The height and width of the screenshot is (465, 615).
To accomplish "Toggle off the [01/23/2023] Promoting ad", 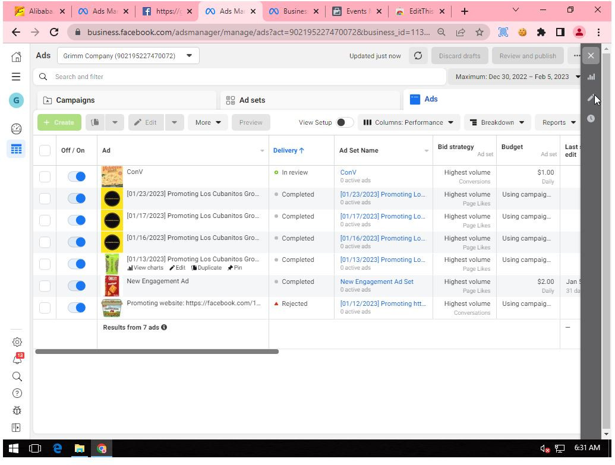I will [x=77, y=198].
